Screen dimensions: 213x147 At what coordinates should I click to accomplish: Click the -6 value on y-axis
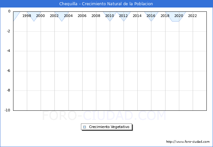(x=9, y=71)
